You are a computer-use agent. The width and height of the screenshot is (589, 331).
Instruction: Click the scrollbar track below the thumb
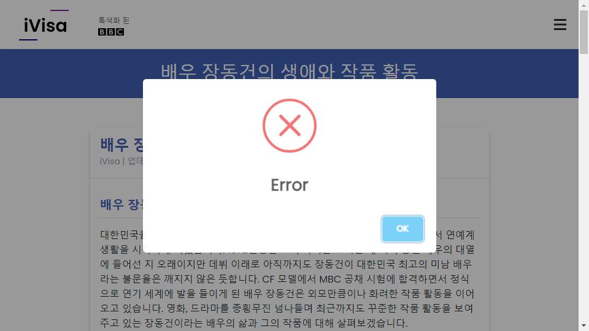pos(583,188)
